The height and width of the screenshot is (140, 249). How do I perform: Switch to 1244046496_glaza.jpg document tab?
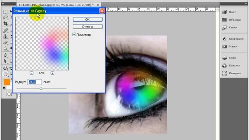(x=56, y=5)
